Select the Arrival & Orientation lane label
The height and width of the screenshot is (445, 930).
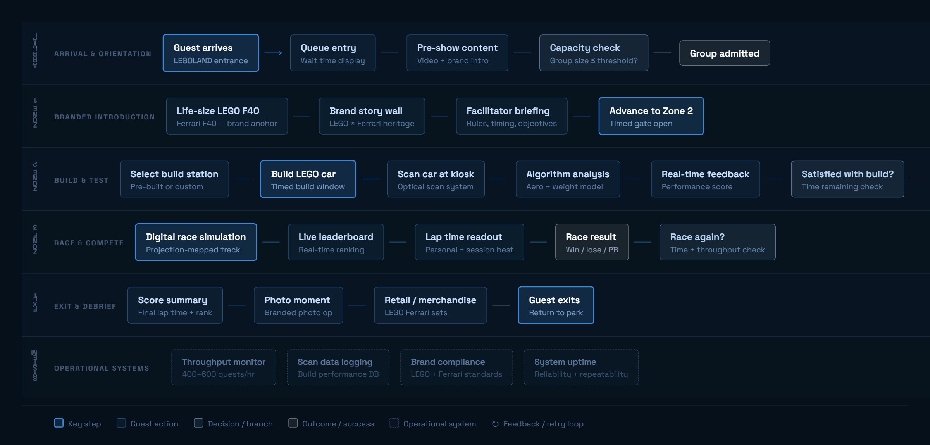(103, 54)
